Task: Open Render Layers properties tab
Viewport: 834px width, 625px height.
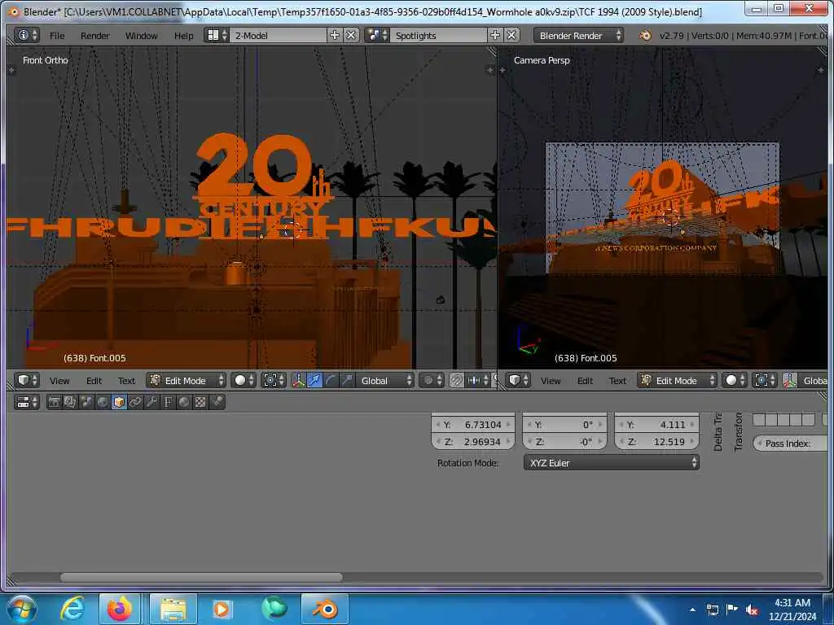Action: [x=70, y=402]
